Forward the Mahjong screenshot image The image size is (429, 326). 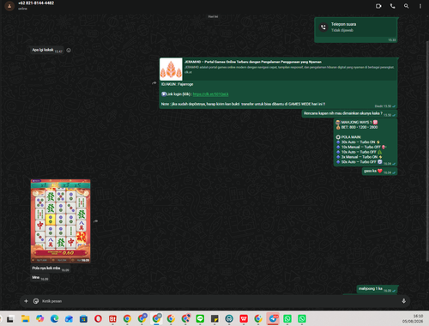tap(95, 221)
